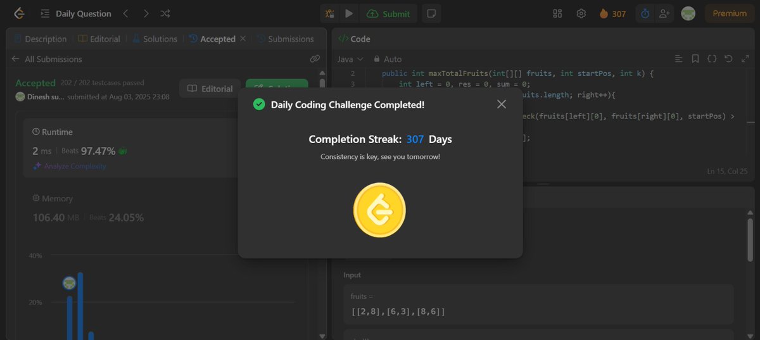Click the 106.40 MB memory value
This screenshot has width=760, height=340.
tap(56, 217)
